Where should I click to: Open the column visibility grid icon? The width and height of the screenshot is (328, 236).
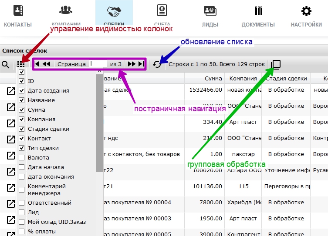click(x=21, y=64)
